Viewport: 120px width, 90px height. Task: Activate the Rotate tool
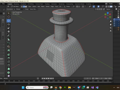tap(9, 24)
